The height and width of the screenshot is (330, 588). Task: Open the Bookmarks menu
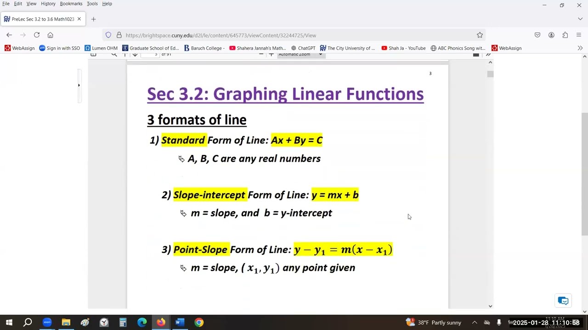(x=71, y=4)
